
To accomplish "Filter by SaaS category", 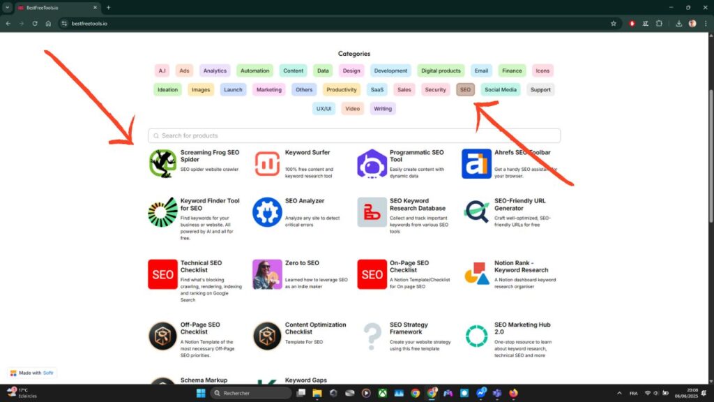I will (377, 90).
